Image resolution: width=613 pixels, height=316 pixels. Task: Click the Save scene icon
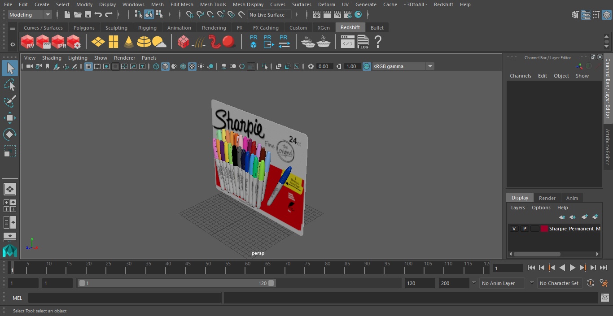click(x=88, y=15)
